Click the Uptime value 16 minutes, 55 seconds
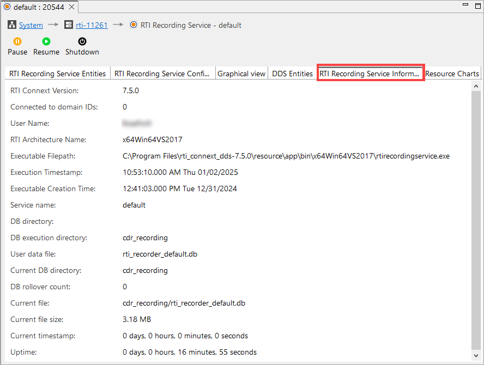Viewport: 484px width, 365px height. click(190, 352)
